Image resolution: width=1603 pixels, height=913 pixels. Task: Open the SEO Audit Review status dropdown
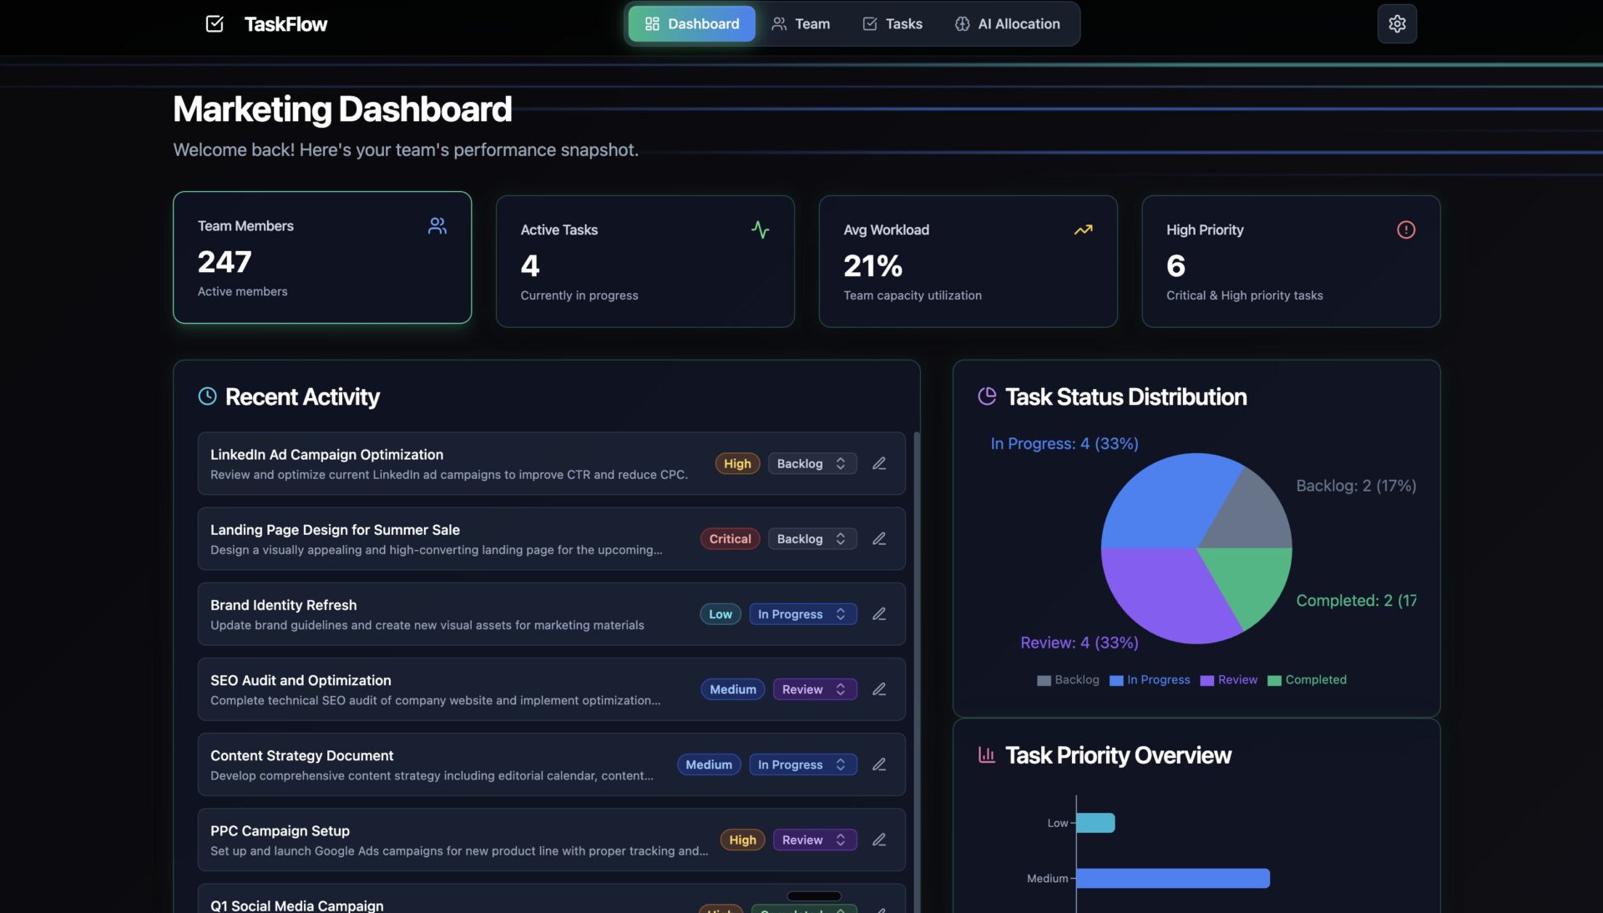coord(814,689)
